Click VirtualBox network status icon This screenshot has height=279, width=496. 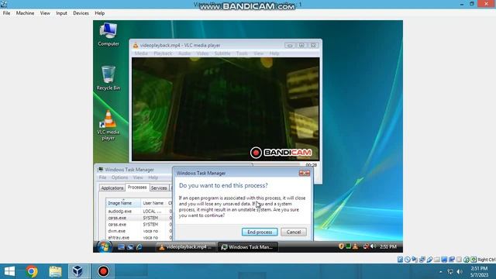[422, 260]
